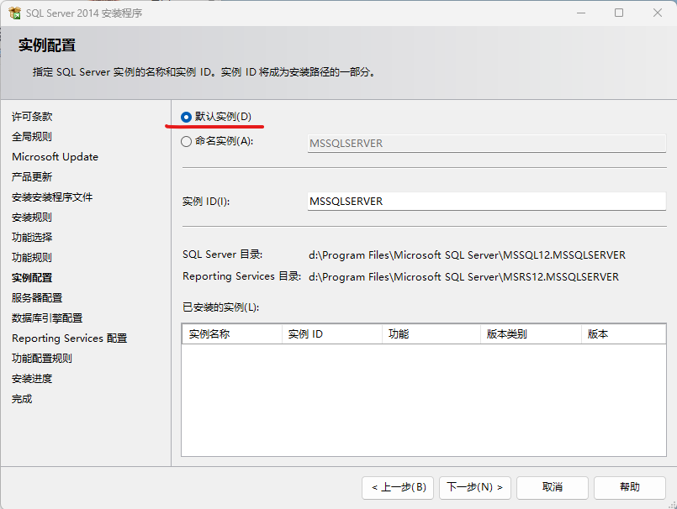This screenshot has height=509, width=677.
Task: Click the 实例 ID column header
Action: pyautogui.click(x=331, y=333)
